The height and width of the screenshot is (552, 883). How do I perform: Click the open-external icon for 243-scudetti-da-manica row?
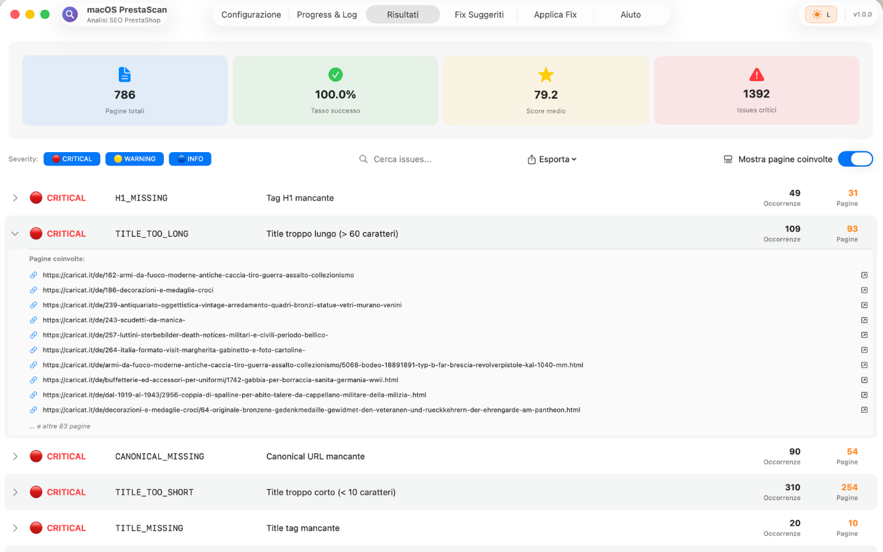tap(864, 320)
